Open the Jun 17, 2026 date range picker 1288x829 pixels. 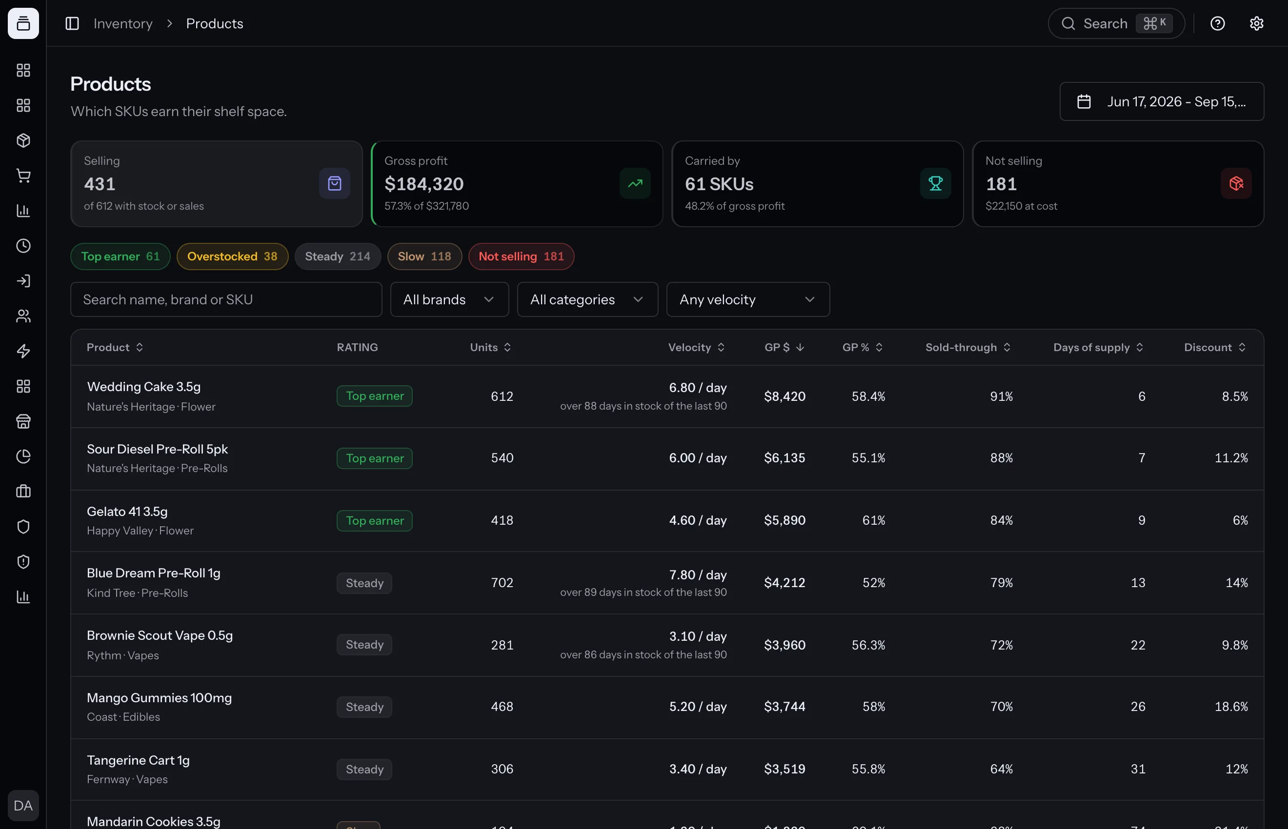point(1162,101)
